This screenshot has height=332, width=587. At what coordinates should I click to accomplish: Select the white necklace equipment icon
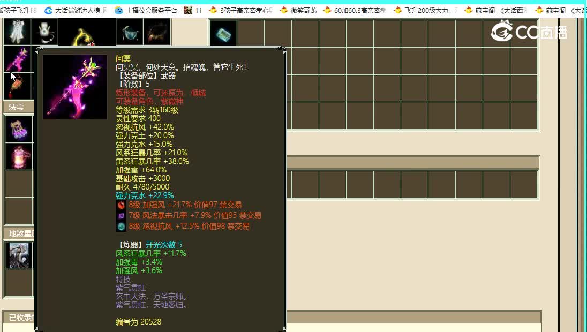(44, 32)
